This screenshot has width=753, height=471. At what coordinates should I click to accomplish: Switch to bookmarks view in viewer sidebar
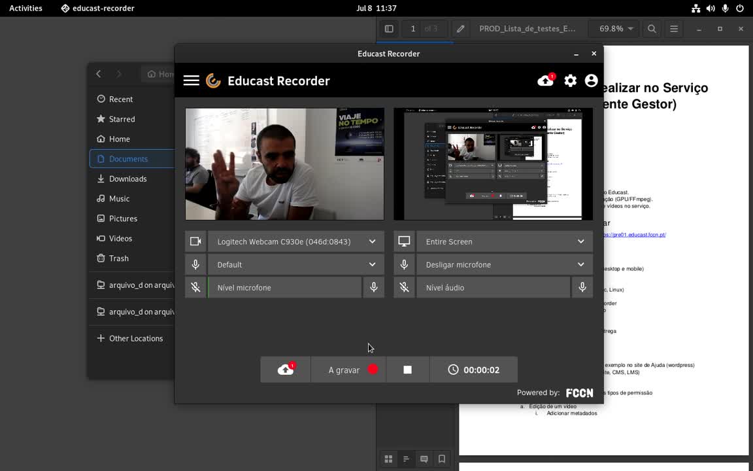point(442,459)
